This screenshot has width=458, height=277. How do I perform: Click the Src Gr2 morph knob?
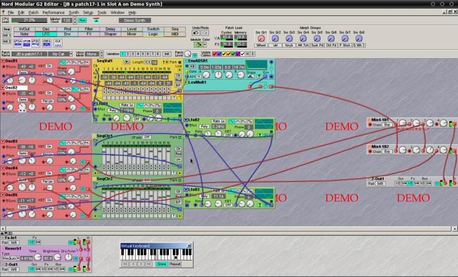coord(275,38)
